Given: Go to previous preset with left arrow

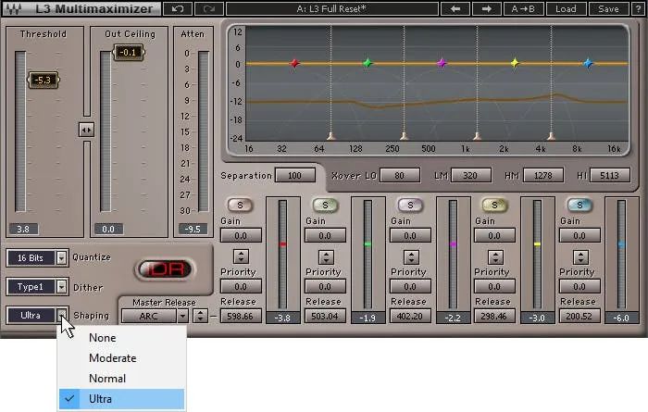Looking at the screenshot, I should pos(455,8).
